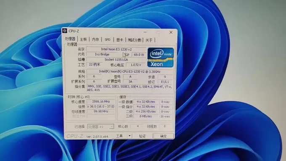
Task: Open the 关于 tab
Action: (x=149, y=40)
